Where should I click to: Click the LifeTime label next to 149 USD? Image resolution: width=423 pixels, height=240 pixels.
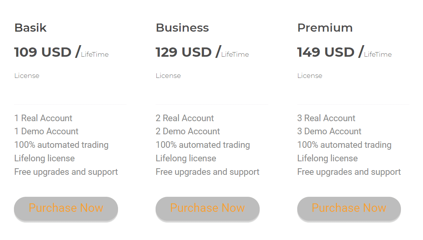pos(377,54)
